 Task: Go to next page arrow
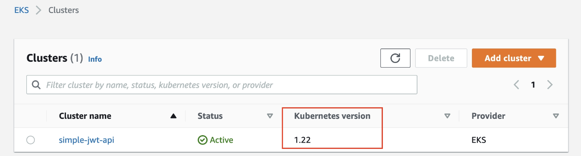[x=550, y=85]
